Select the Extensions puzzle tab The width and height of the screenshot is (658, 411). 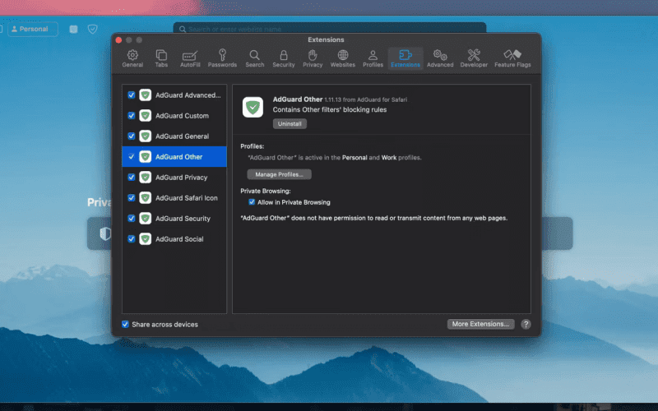[x=405, y=58]
